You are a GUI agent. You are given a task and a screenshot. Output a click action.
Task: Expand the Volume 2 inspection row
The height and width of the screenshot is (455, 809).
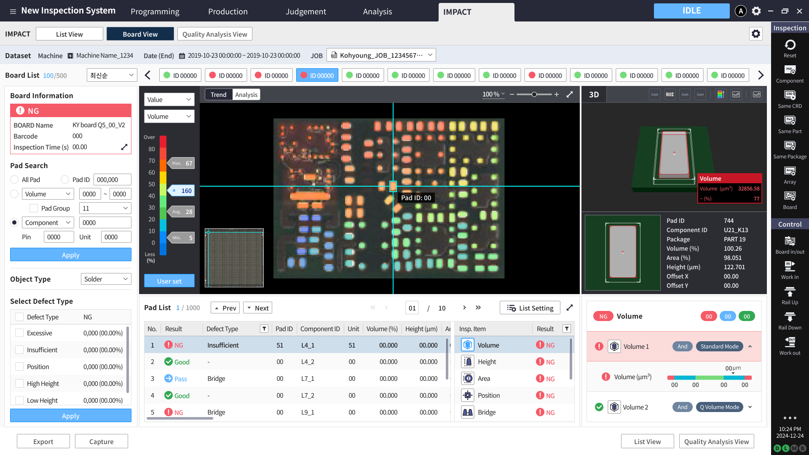(x=750, y=407)
